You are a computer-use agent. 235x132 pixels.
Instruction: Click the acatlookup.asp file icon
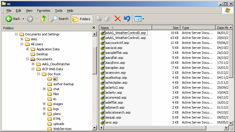coord(103,78)
